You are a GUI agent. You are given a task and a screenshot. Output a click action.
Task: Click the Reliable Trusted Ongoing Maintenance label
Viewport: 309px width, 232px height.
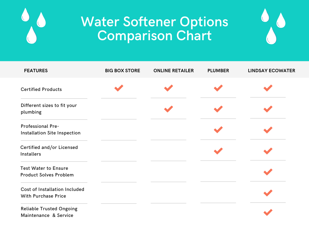click(49, 212)
